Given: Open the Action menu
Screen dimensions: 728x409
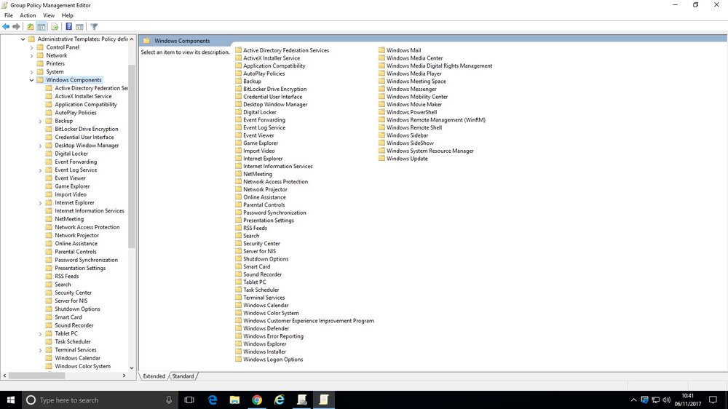Looking at the screenshot, I should point(28,15).
